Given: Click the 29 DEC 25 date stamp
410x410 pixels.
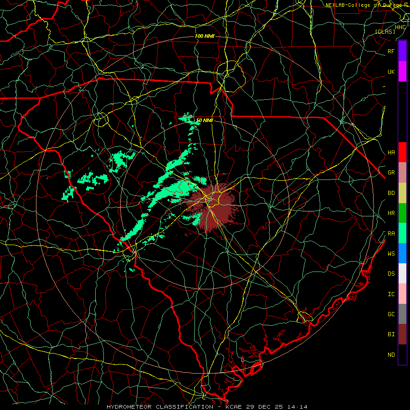Looking at the screenshot, I should tap(265, 407).
